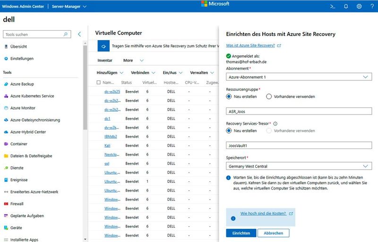Switch to the Inventar tab
Image resolution: width=378 pixels, height=242 pixels.
click(x=105, y=60)
